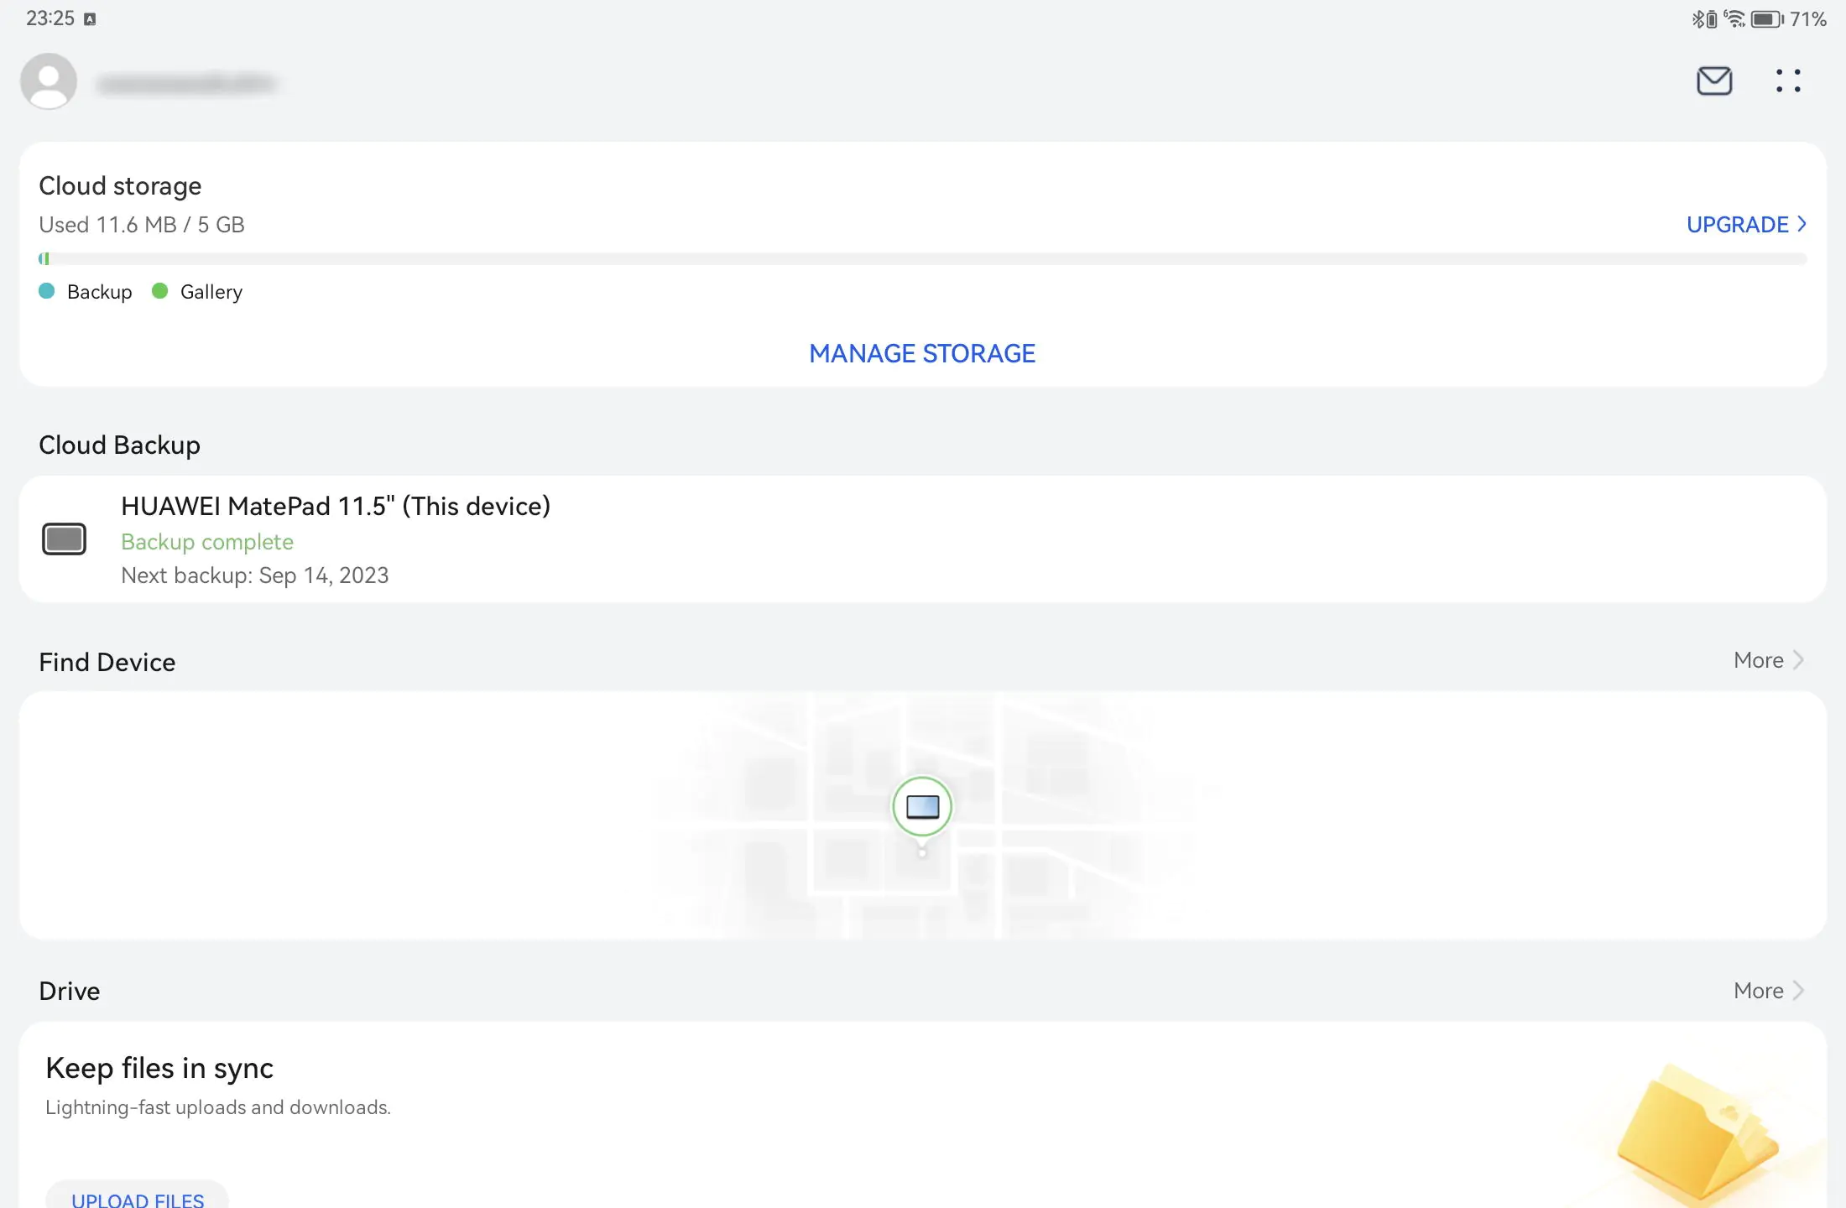This screenshot has width=1846, height=1208.
Task: Open the blurred account name
Action: tap(186, 83)
